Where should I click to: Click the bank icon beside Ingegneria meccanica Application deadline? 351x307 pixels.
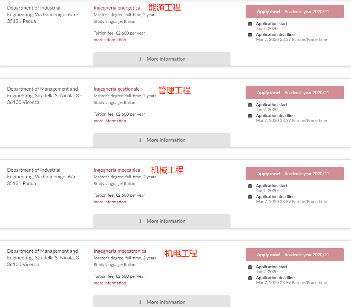(250, 197)
